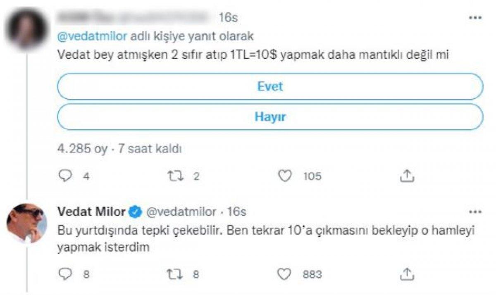Open the more options menu on Vedat Milor's tweet
Viewport: 496px width, 295px height.
click(477, 211)
